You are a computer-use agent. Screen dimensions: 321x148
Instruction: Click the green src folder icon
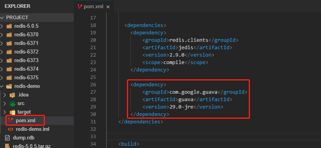click(x=12, y=103)
